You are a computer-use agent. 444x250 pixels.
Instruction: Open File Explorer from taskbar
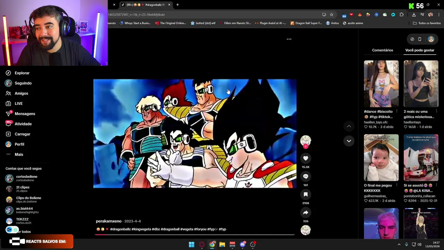click(222, 244)
